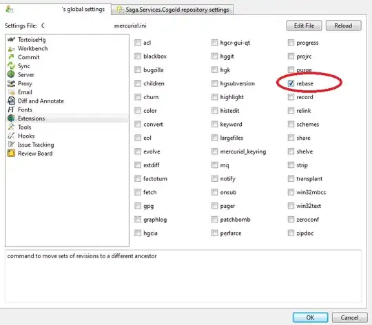Check the gpg extension

(138, 206)
